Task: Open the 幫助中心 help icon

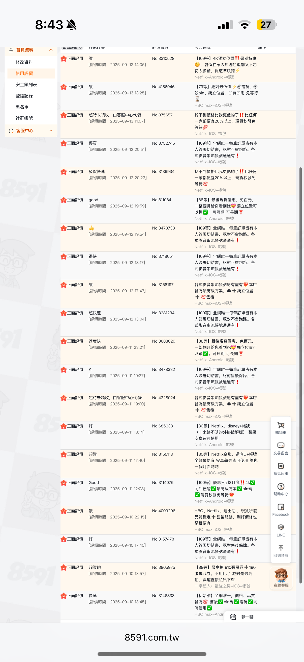Action: pyautogui.click(x=281, y=489)
